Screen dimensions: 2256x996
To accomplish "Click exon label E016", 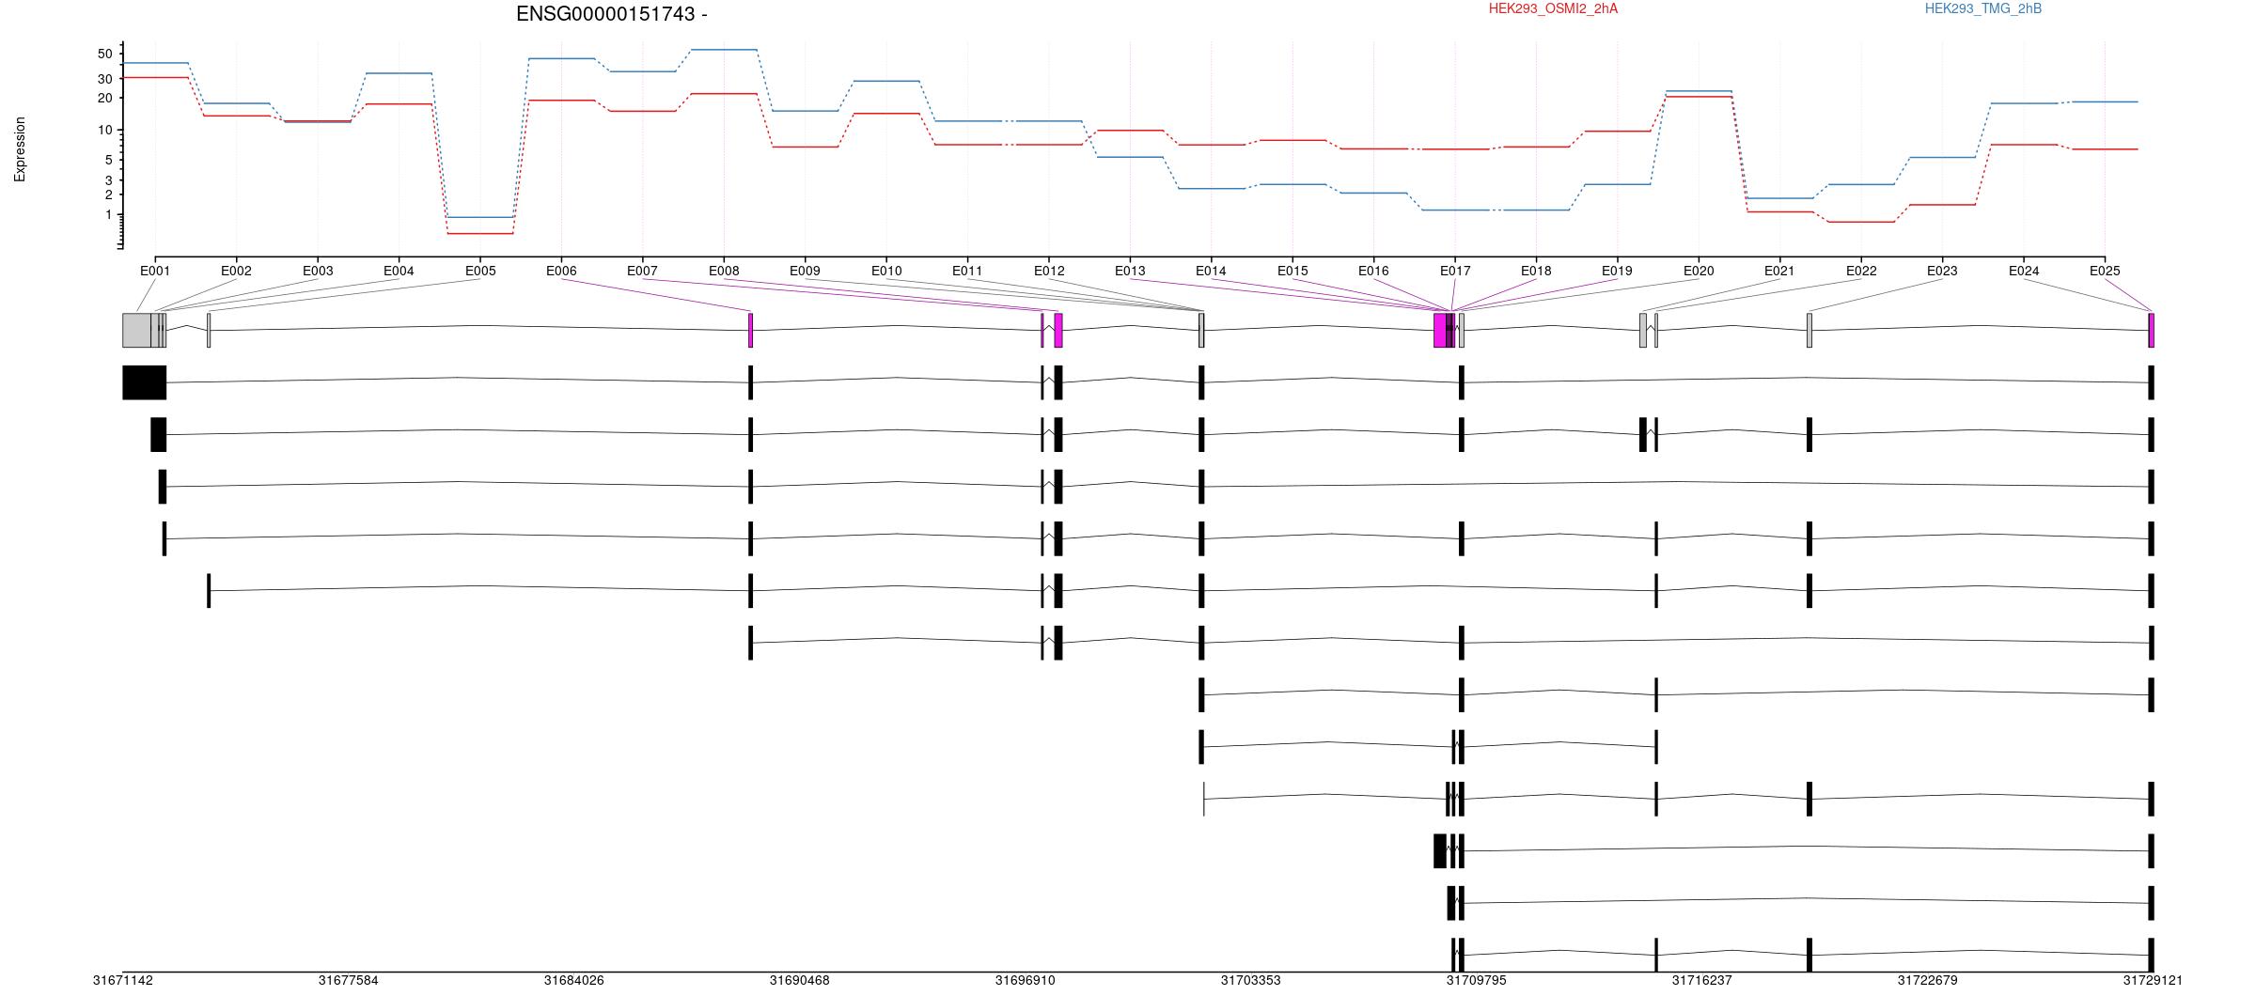I will click(x=1373, y=271).
